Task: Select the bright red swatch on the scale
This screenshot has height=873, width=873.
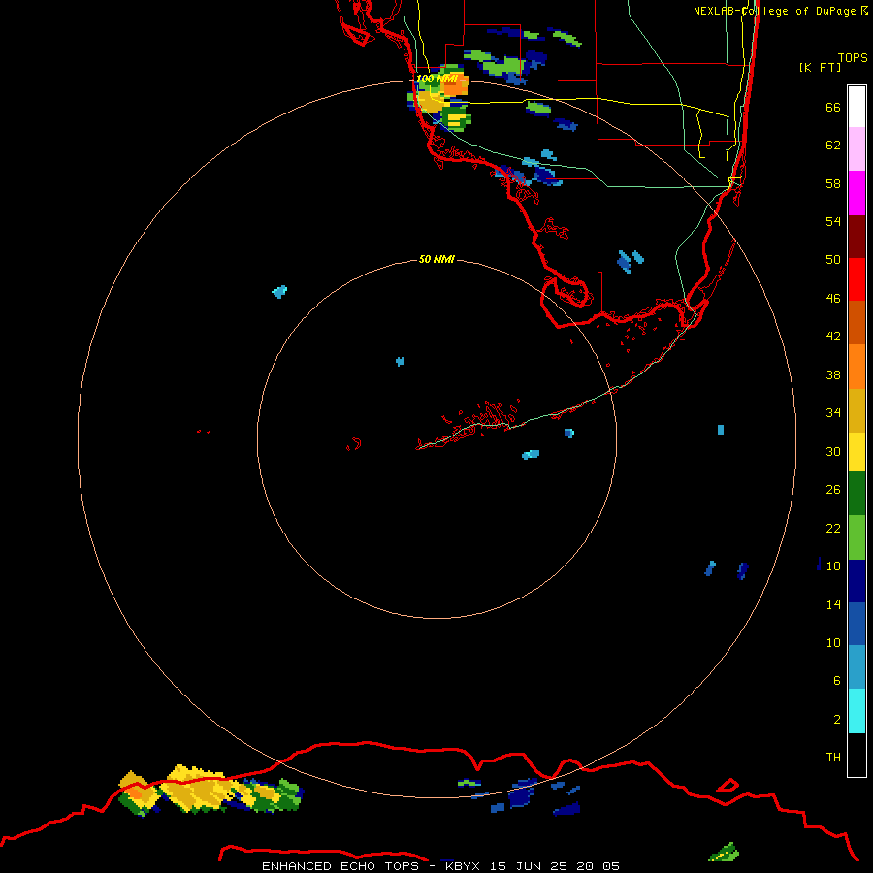Action: (x=857, y=279)
